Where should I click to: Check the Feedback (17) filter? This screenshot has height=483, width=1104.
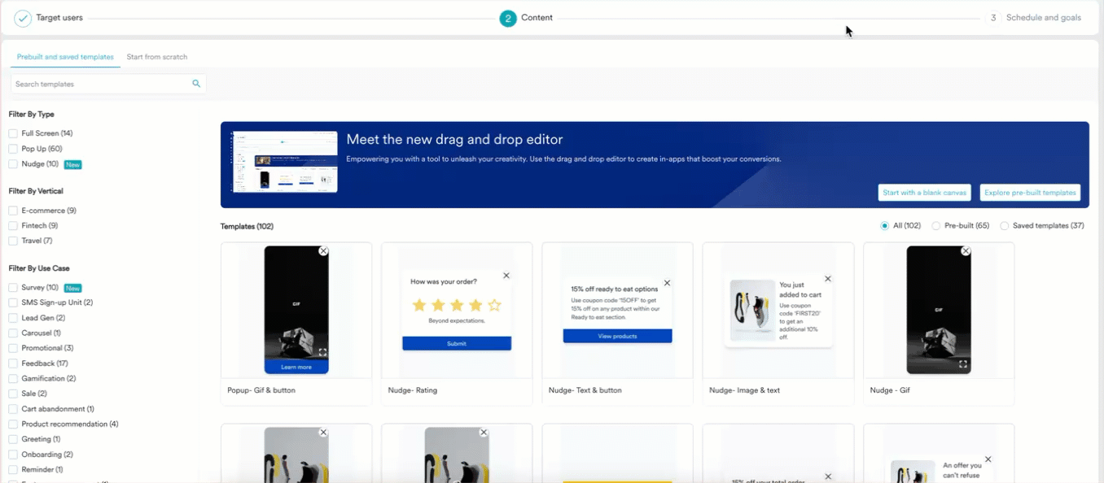13,363
